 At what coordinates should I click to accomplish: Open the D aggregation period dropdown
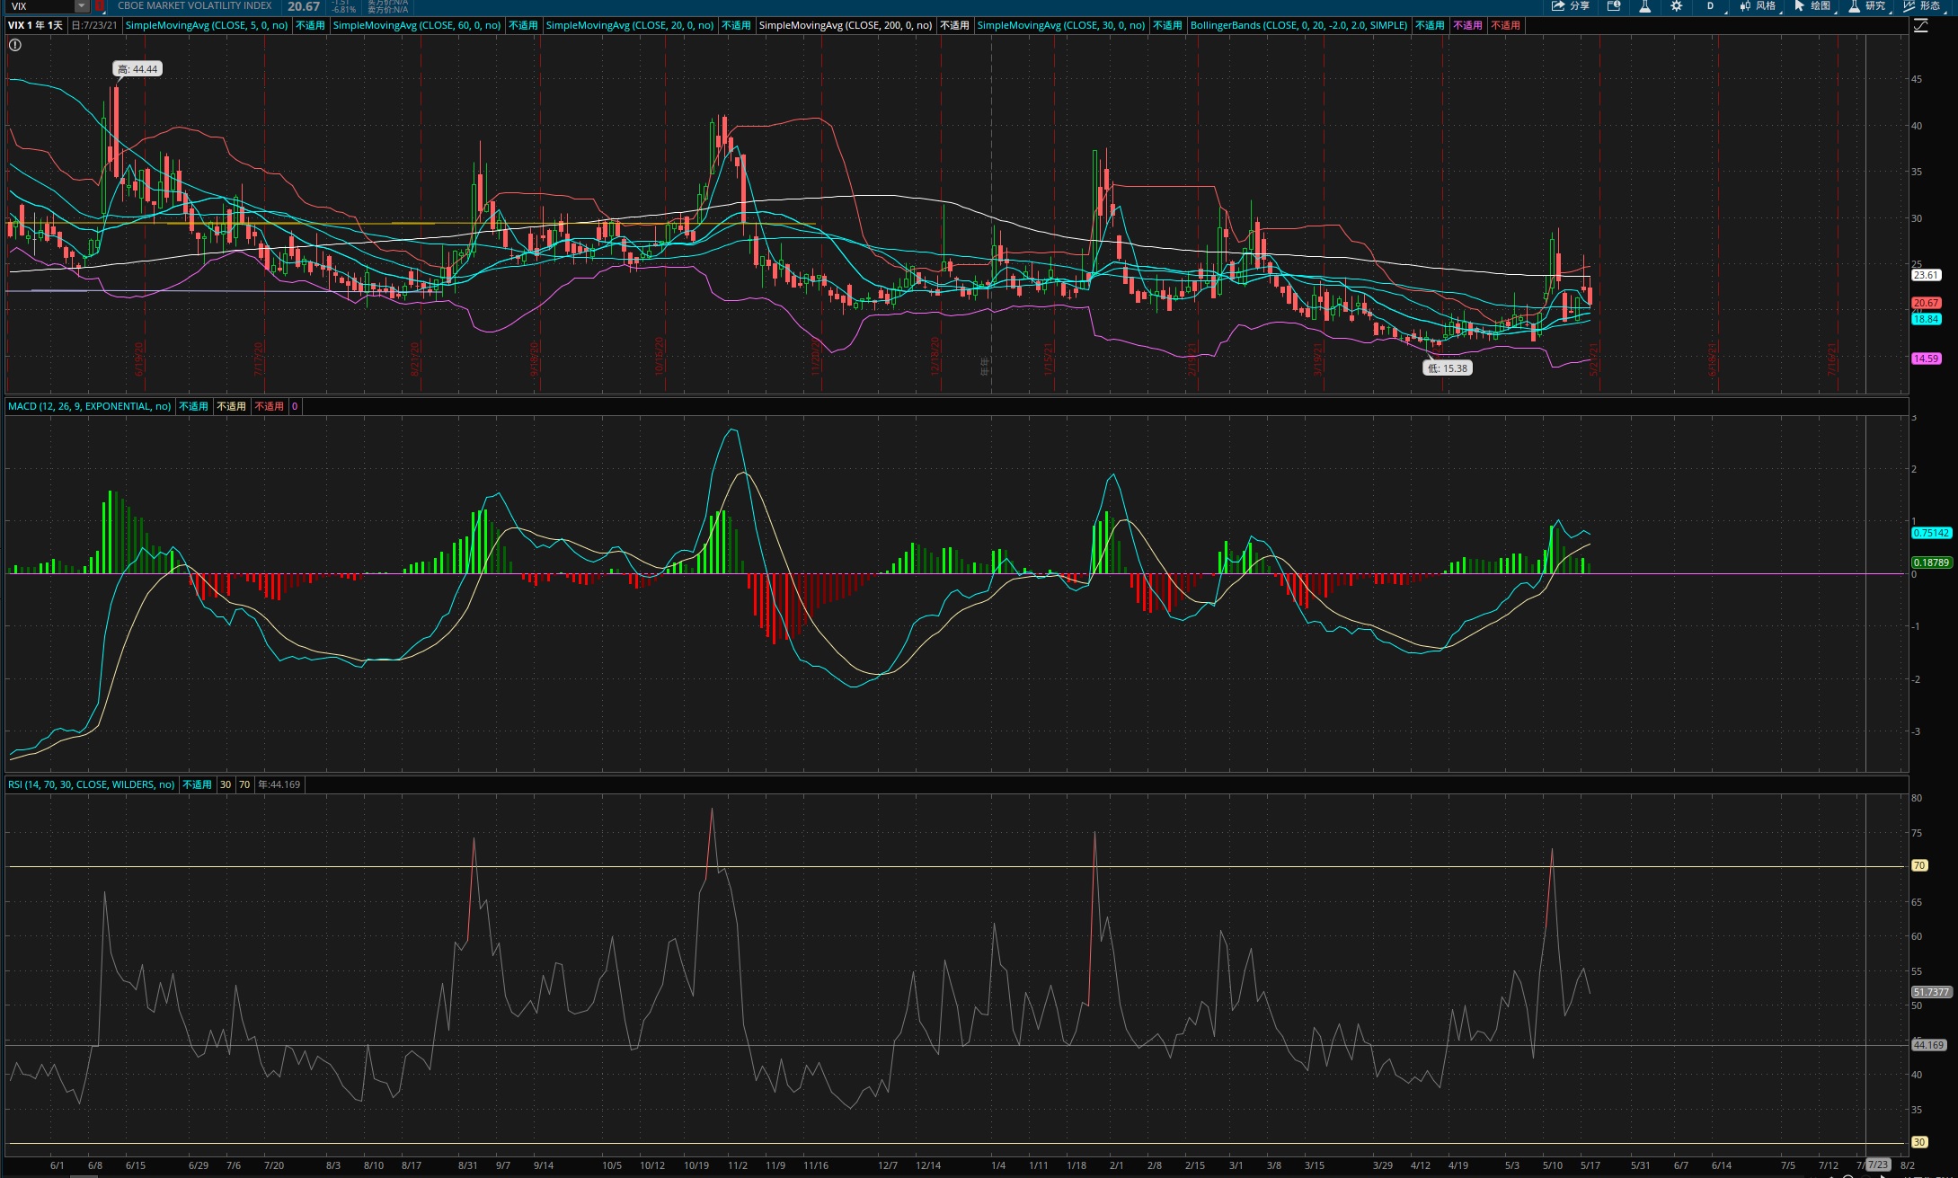1711,6
